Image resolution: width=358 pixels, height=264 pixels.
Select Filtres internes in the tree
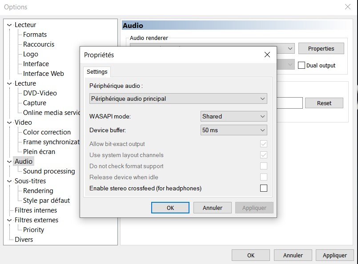point(36,210)
